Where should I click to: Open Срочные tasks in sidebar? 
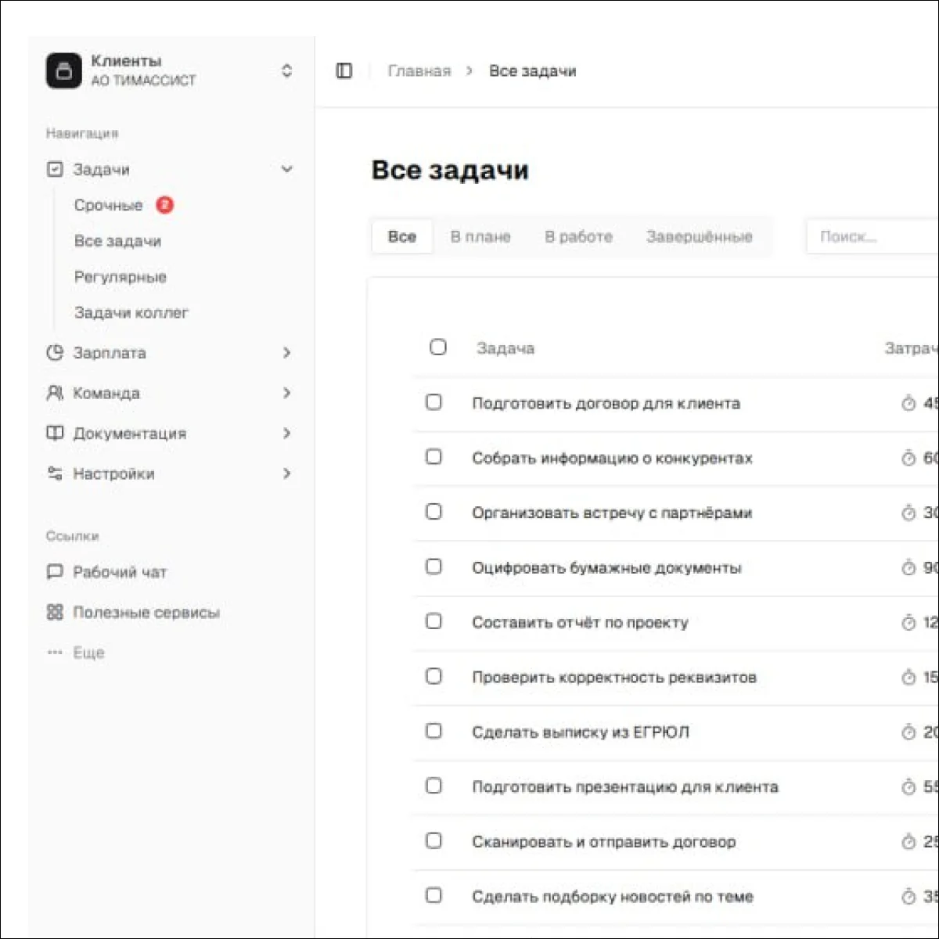pyautogui.click(x=109, y=205)
